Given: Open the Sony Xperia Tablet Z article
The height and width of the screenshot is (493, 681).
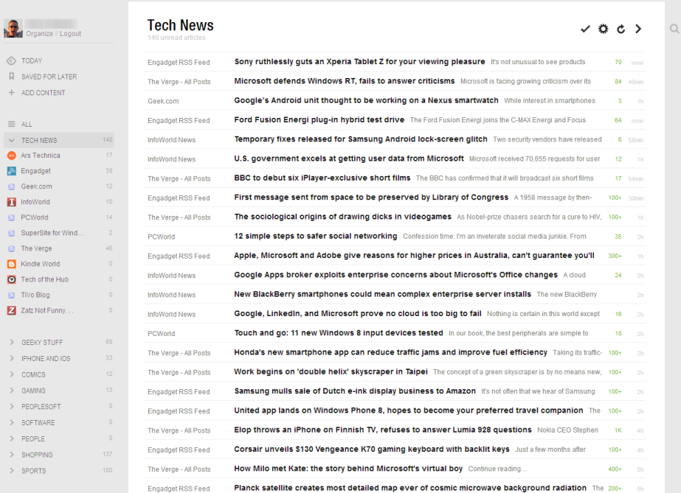Looking at the screenshot, I should [359, 62].
